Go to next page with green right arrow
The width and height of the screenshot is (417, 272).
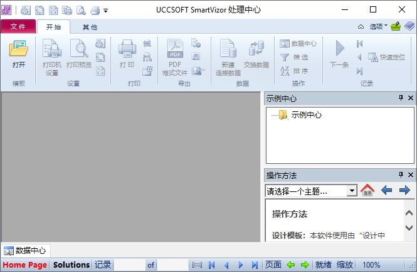tap(305, 264)
